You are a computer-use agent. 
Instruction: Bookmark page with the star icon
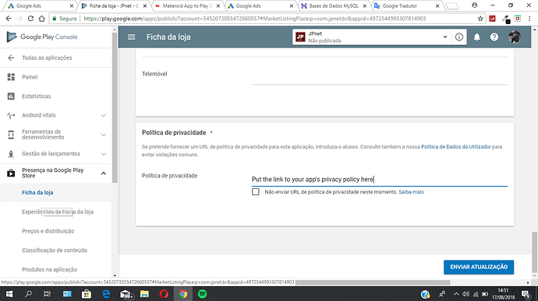tap(480, 19)
